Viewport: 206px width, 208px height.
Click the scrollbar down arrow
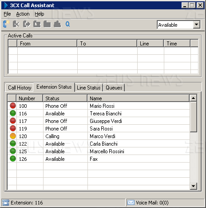coord(193,186)
